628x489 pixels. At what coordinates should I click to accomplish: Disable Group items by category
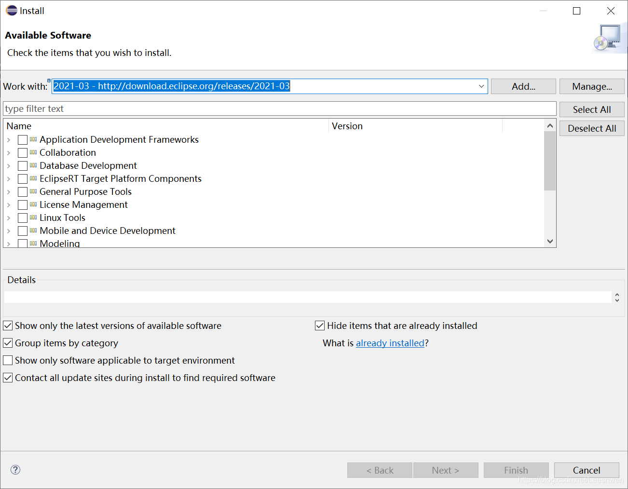click(8, 343)
